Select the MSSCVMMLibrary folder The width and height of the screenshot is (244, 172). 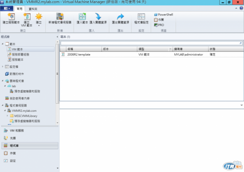click(x=24, y=116)
